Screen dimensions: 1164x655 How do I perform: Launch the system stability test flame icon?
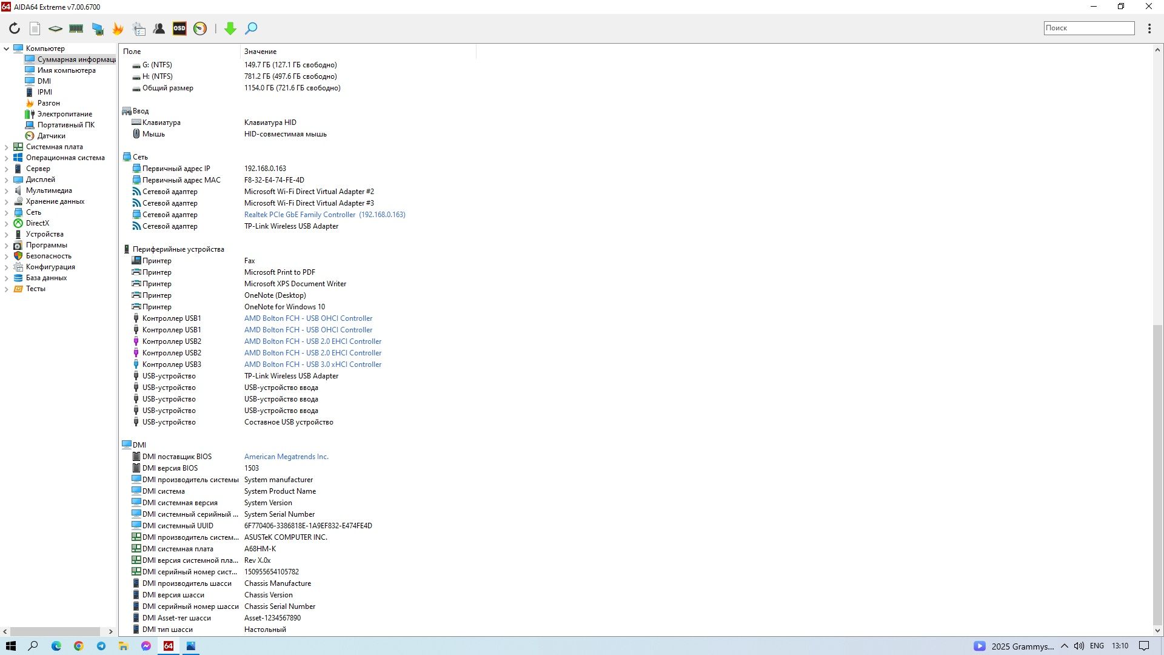[x=118, y=29]
